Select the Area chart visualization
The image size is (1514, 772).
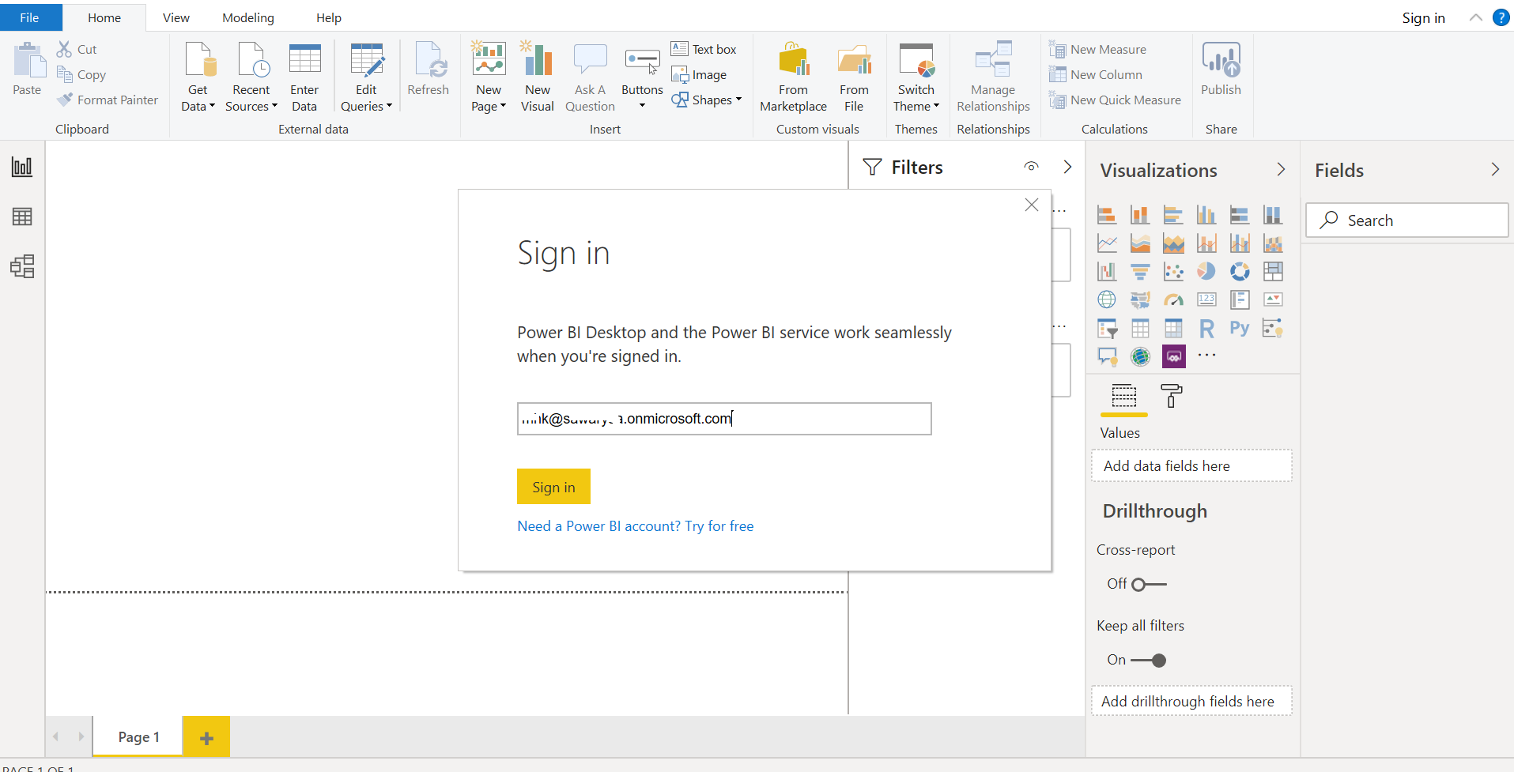[1140, 243]
